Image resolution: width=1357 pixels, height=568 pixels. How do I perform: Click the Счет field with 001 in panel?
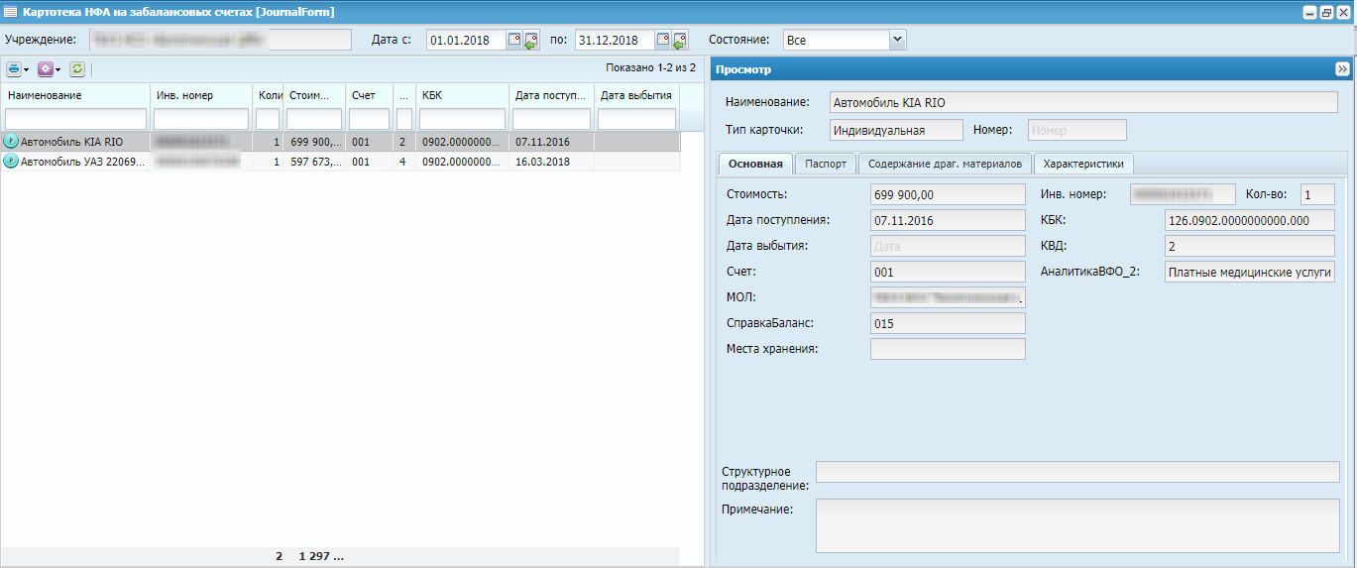tap(948, 272)
